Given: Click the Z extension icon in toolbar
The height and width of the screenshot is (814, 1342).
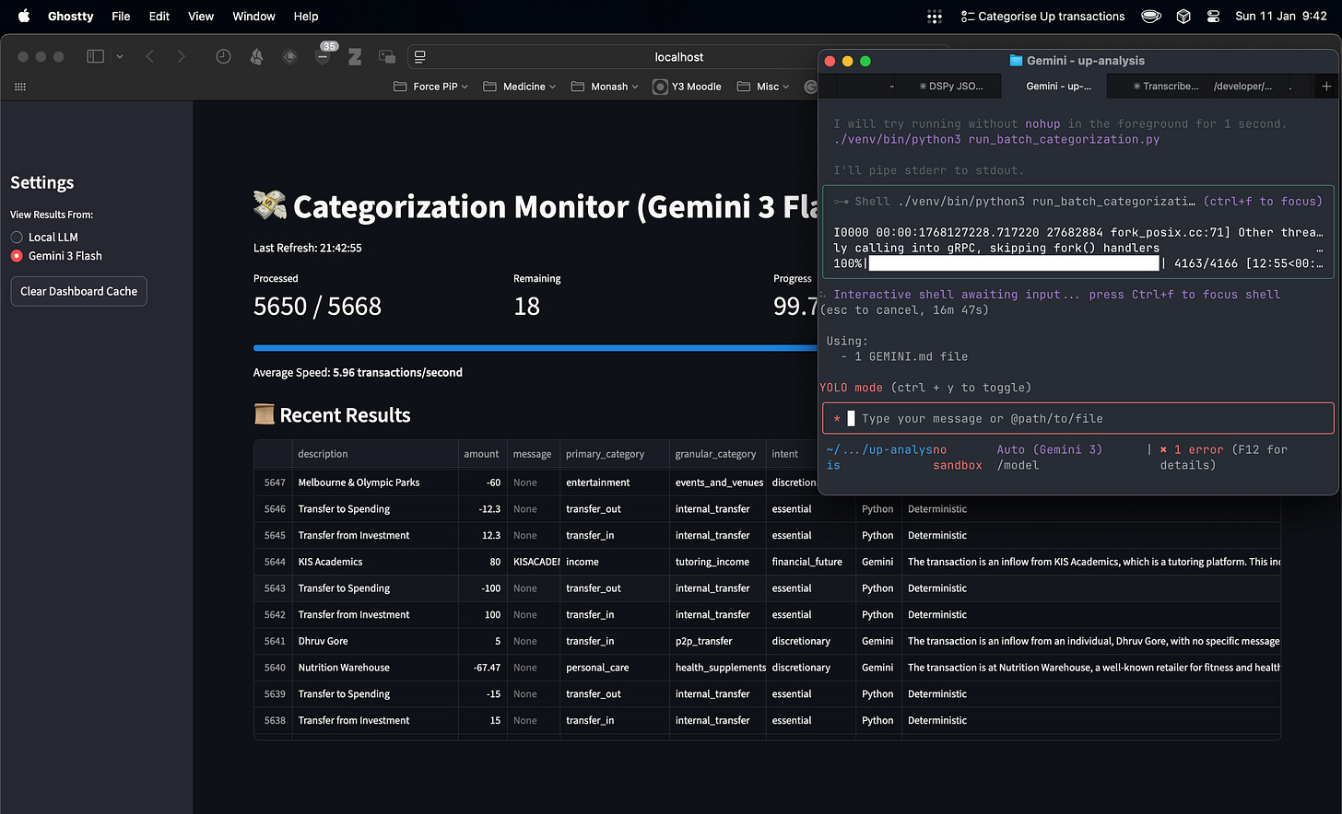Looking at the screenshot, I should [355, 57].
